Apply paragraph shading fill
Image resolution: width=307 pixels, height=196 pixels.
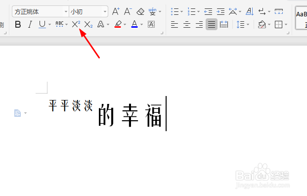pos(262,25)
